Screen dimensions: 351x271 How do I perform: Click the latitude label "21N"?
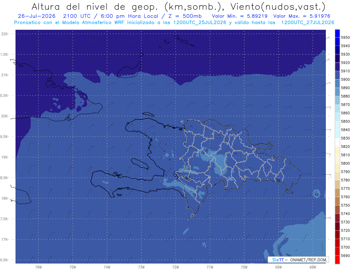[x=4, y=75]
